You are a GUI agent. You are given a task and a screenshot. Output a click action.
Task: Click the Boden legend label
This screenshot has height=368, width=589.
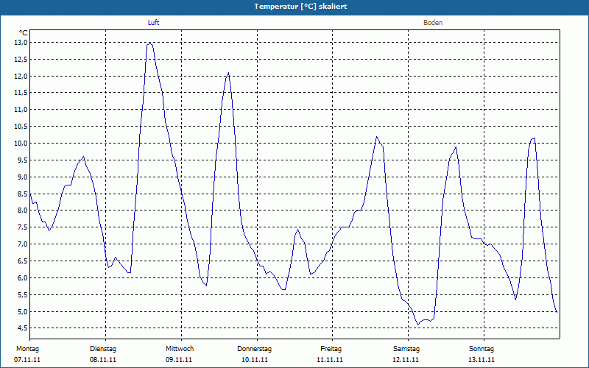click(433, 23)
